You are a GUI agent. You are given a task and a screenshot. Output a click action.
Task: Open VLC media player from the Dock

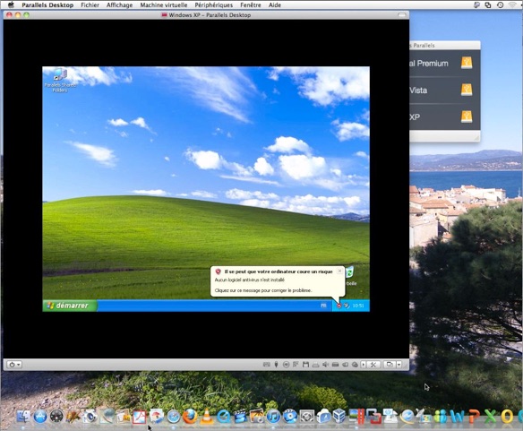(207, 417)
